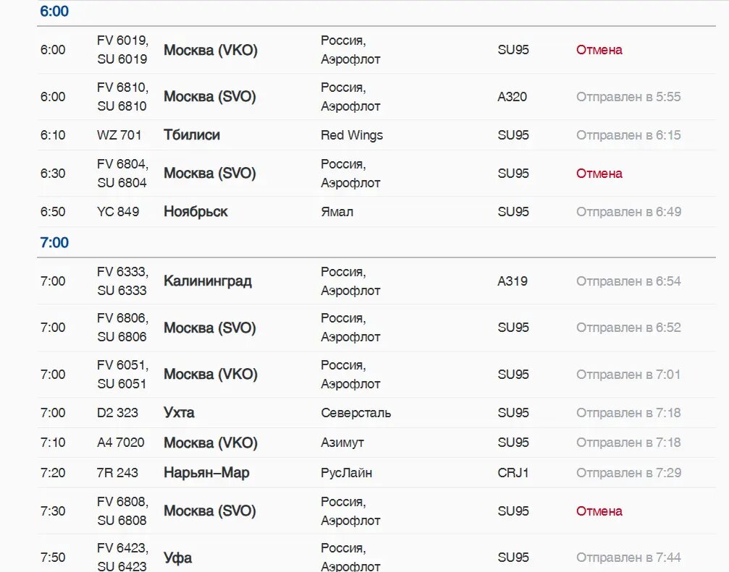
Task: Click the 7:00 hour section header
Action: (54, 242)
